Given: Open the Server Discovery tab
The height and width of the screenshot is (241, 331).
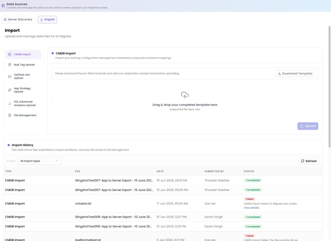Looking at the screenshot, I should 18,20.
